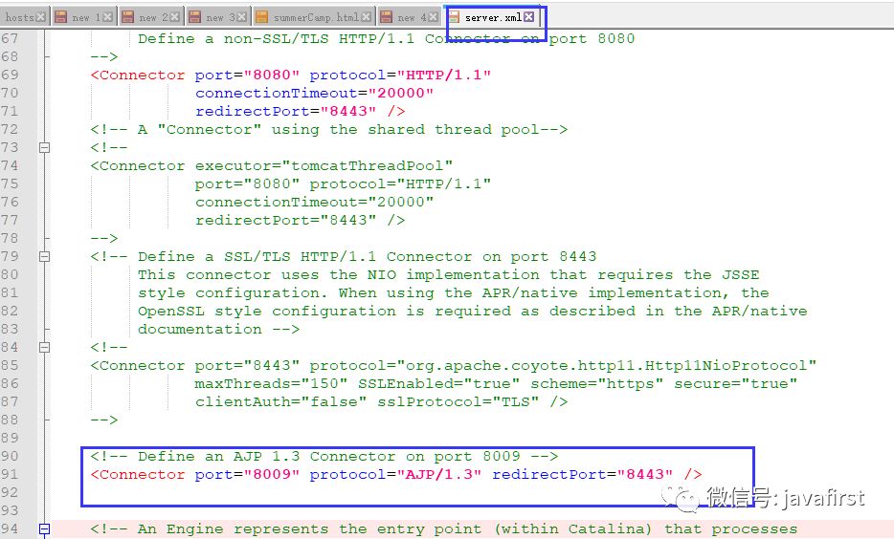
Task: Click the port "8009" value on line 91
Action: (272, 474)
